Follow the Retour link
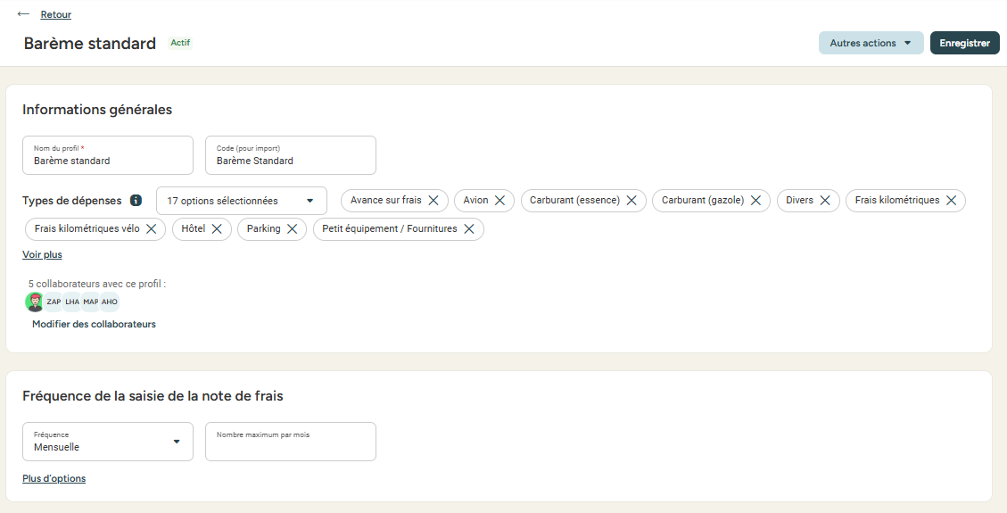The height and width of the screenshot is (513, 1007). pos(56,14)
